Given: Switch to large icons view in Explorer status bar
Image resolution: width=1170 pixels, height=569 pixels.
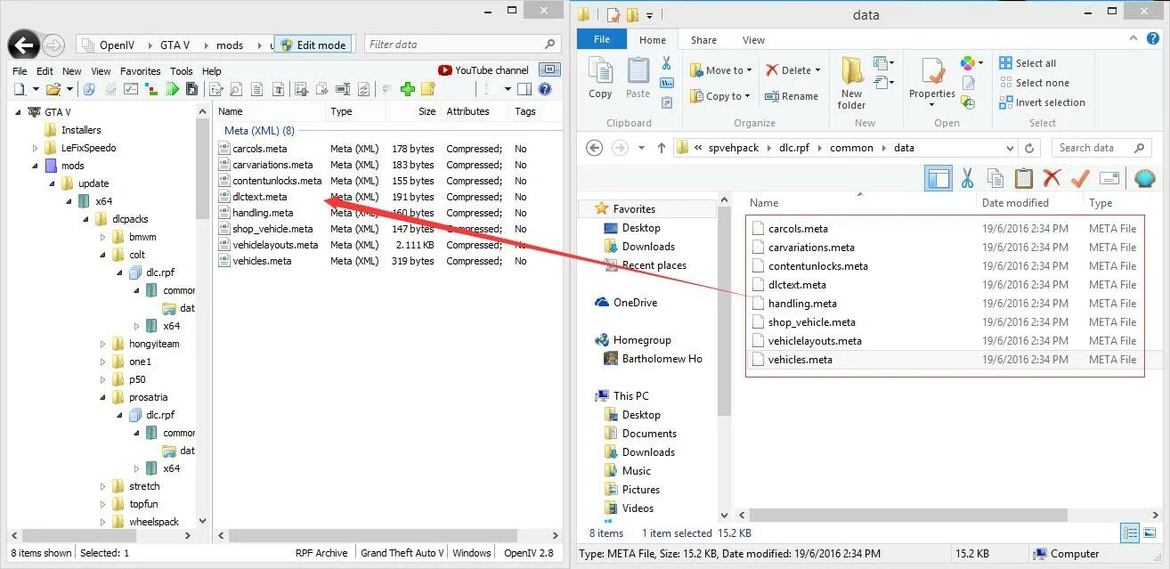Looking at the screenshot, I should (x=1150, y=533).
